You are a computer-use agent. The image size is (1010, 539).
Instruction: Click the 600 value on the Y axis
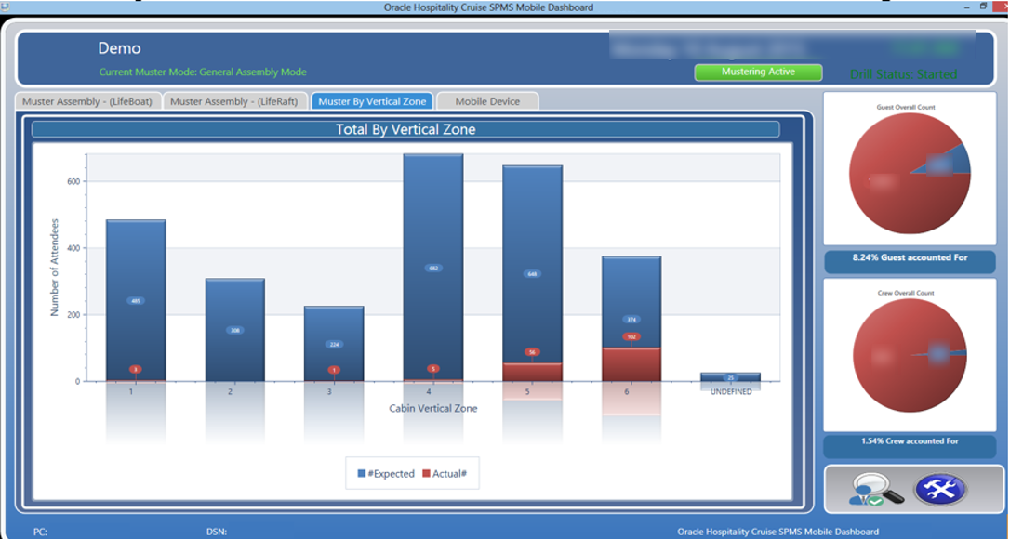(x=73, y=181)
